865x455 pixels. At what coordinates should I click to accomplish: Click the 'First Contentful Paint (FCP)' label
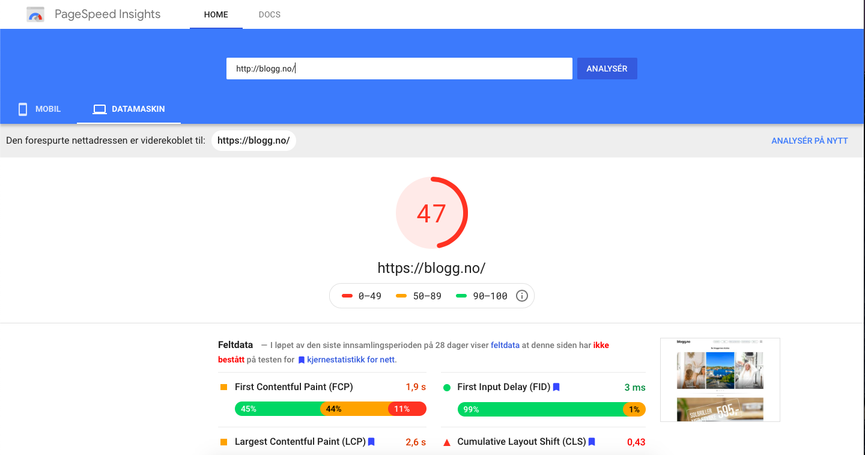[x=294, y=387]
